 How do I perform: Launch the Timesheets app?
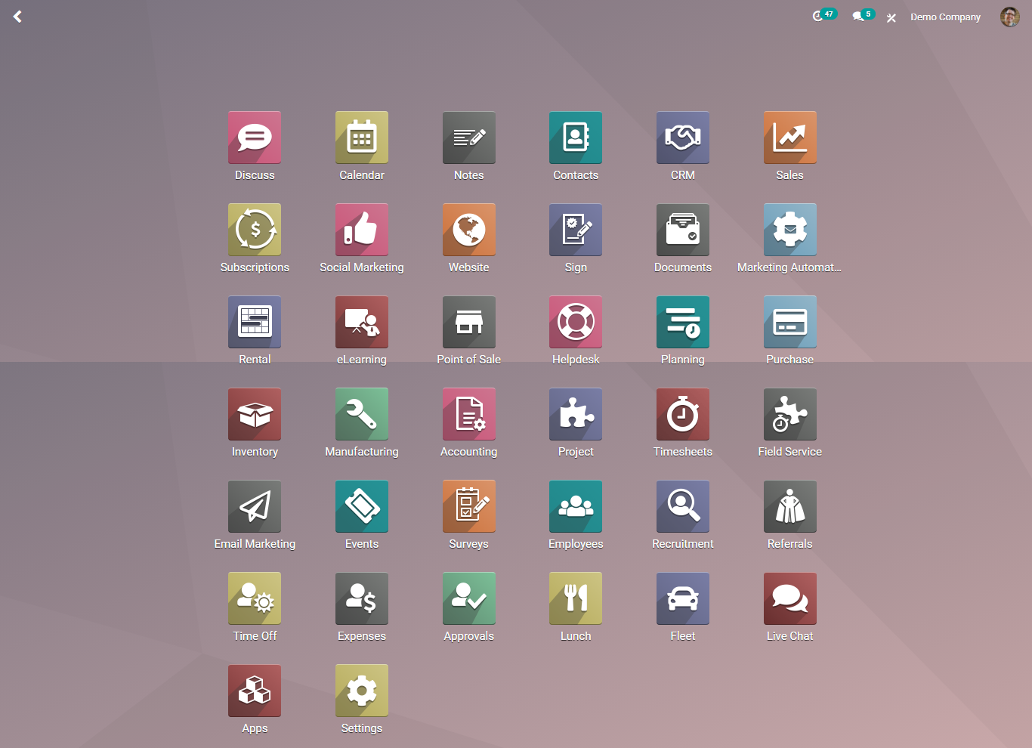pos(683,414)
